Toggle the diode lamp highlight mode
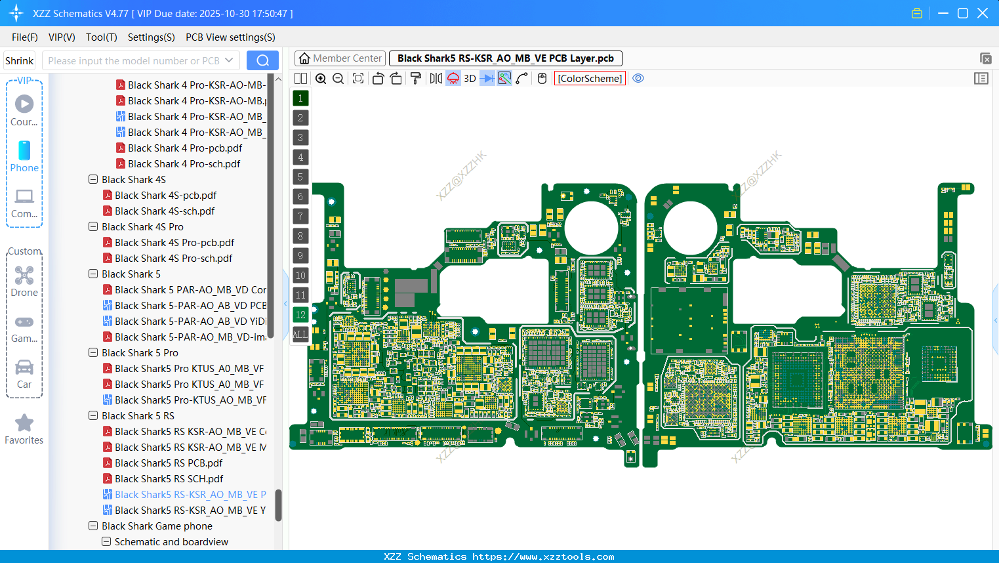 pos(453,78)
